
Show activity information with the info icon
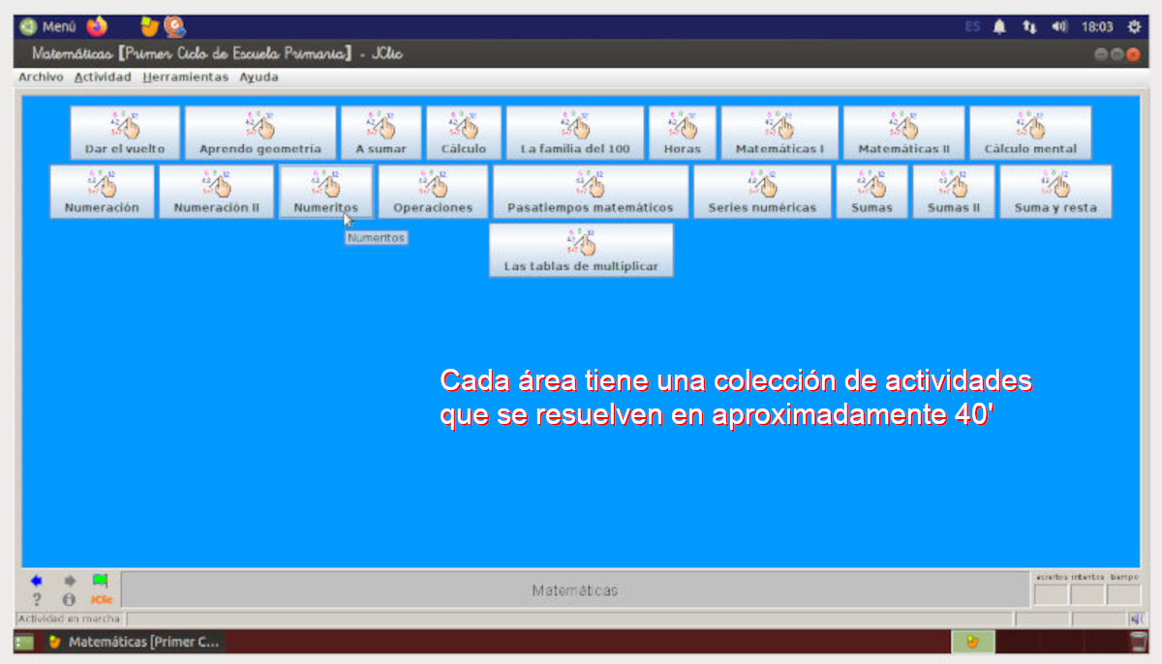(x=70, y=599)
